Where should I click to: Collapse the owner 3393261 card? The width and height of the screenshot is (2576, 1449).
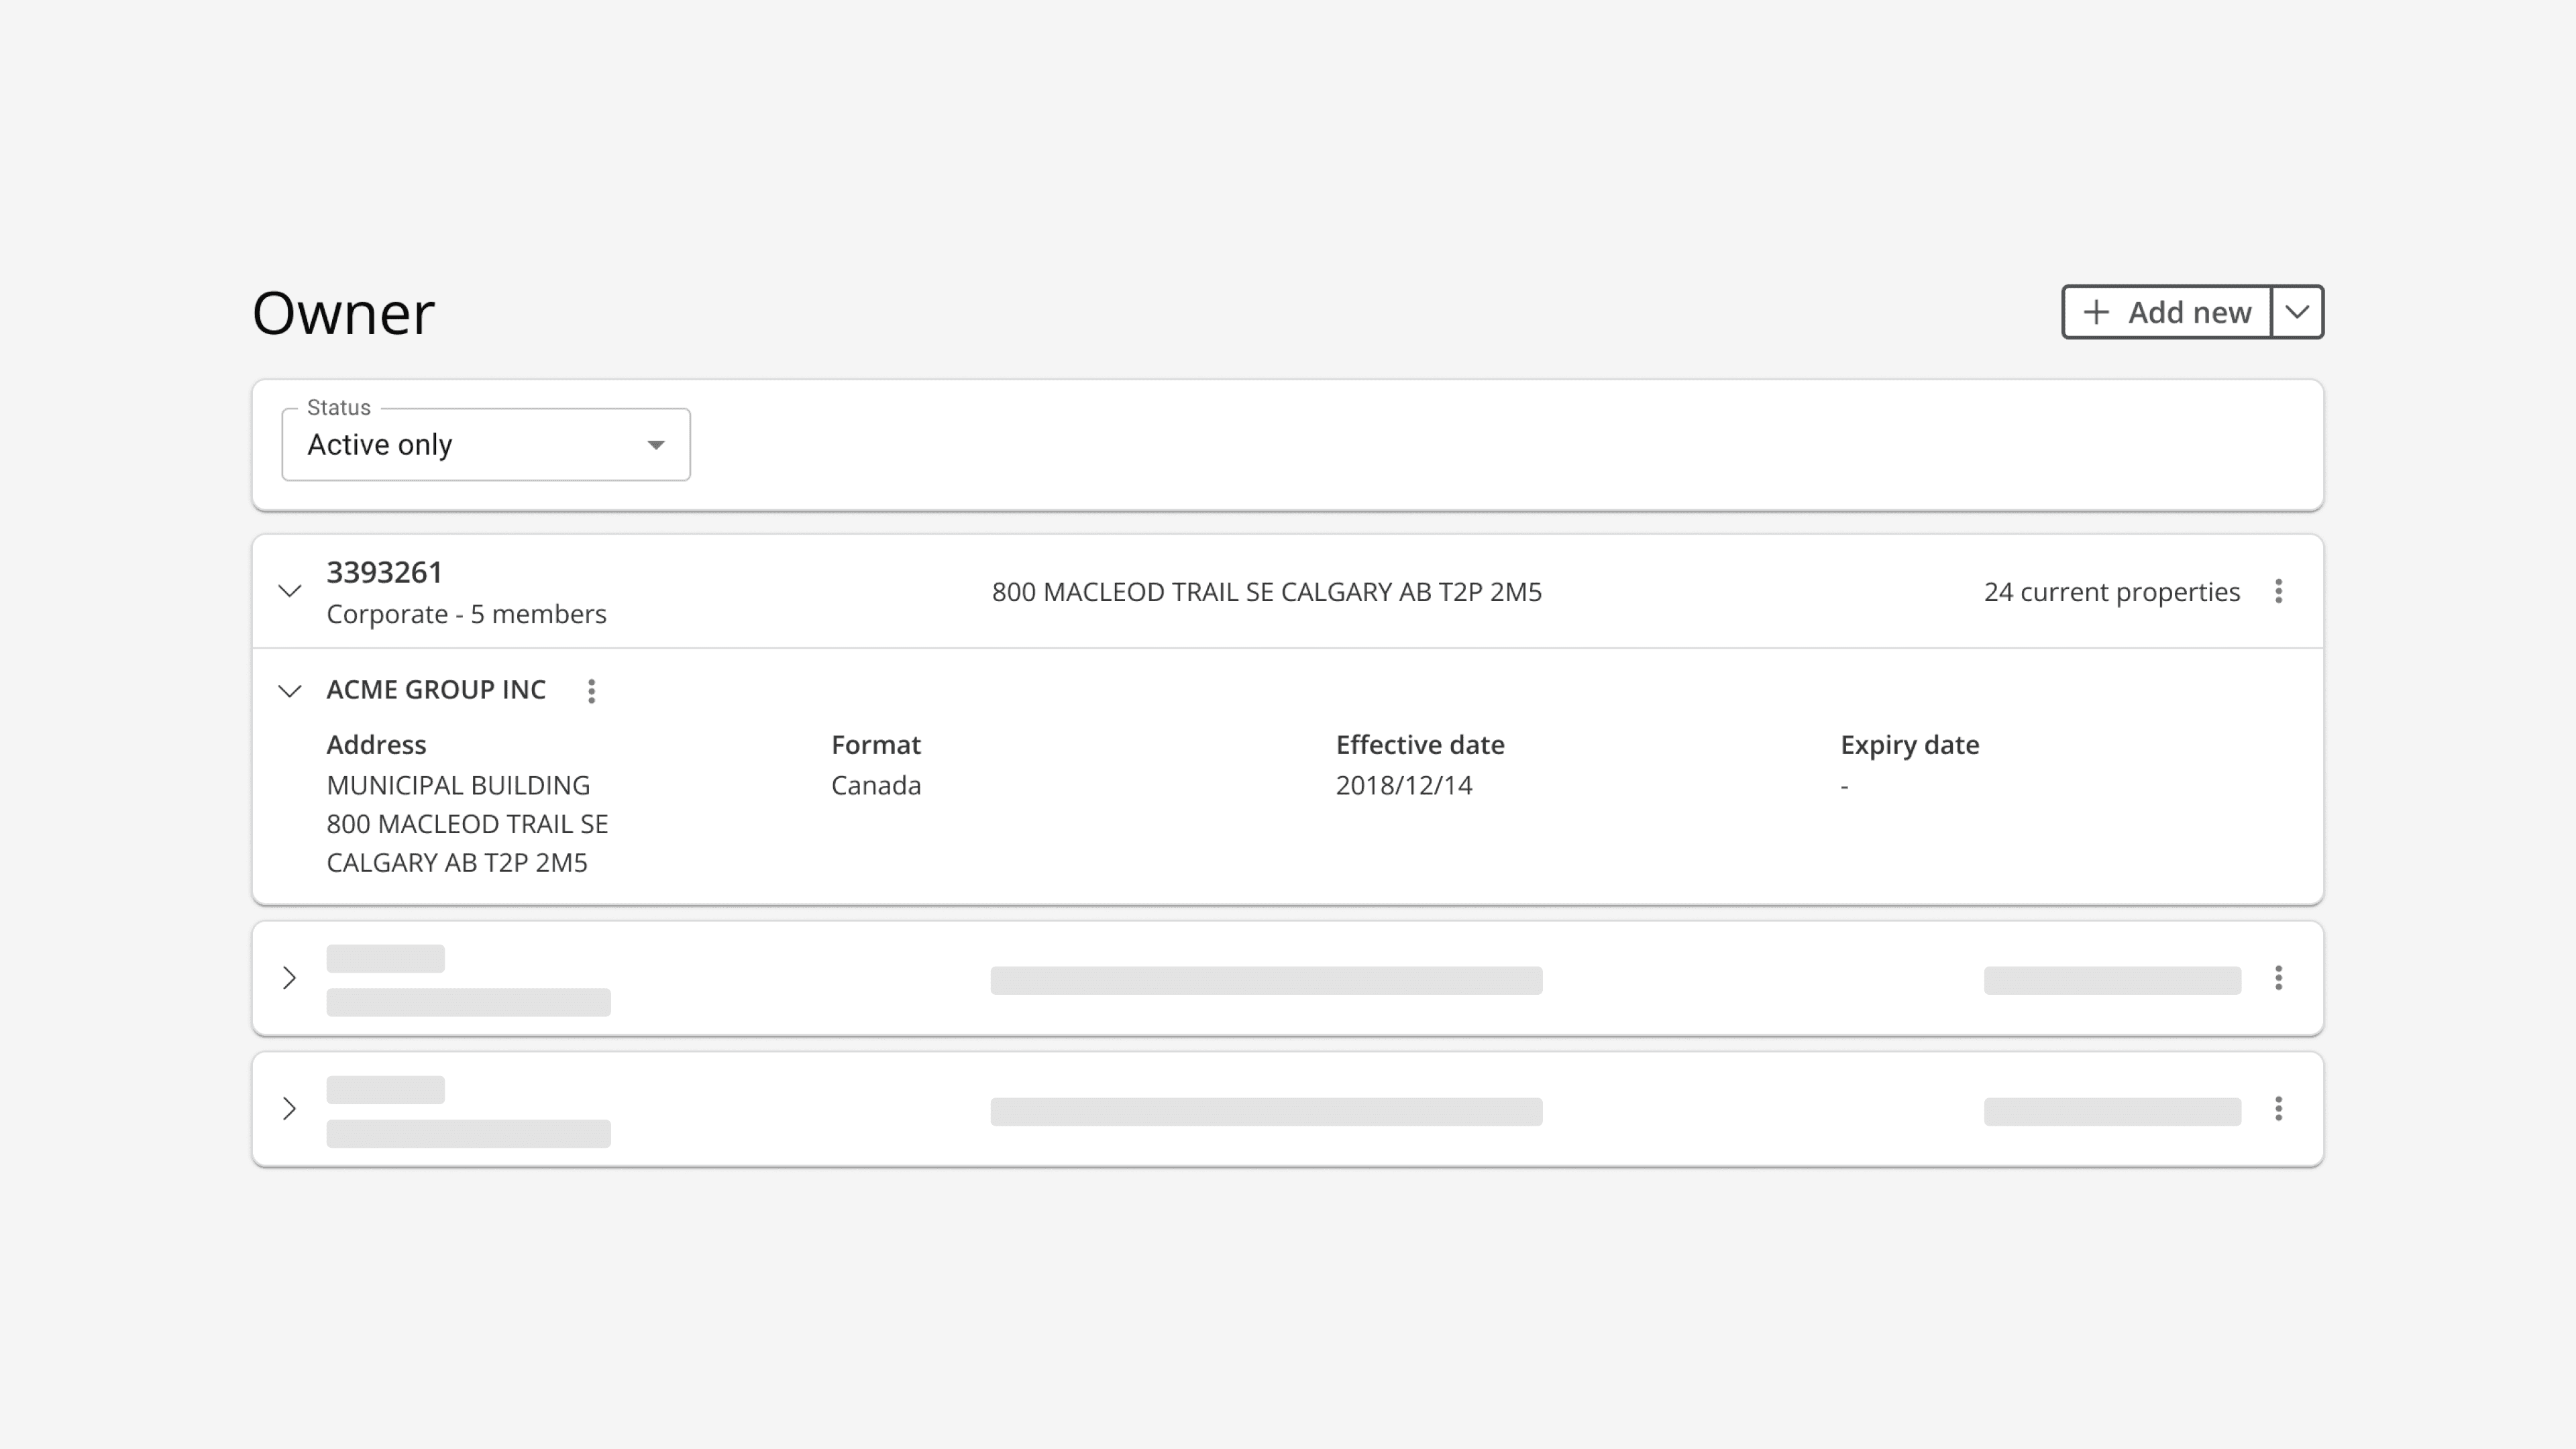[x=290, y=591]
